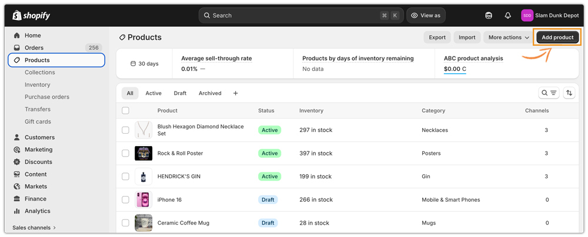Select all products checkbox in header
The image size is (588, 237).
pyautogui.click(x=126, y=110)
